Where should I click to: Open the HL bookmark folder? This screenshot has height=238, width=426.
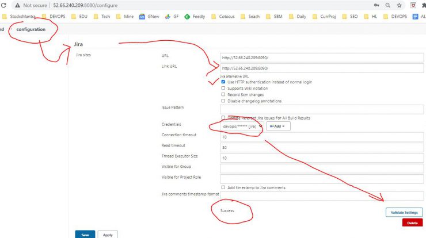tap(371, 17)
